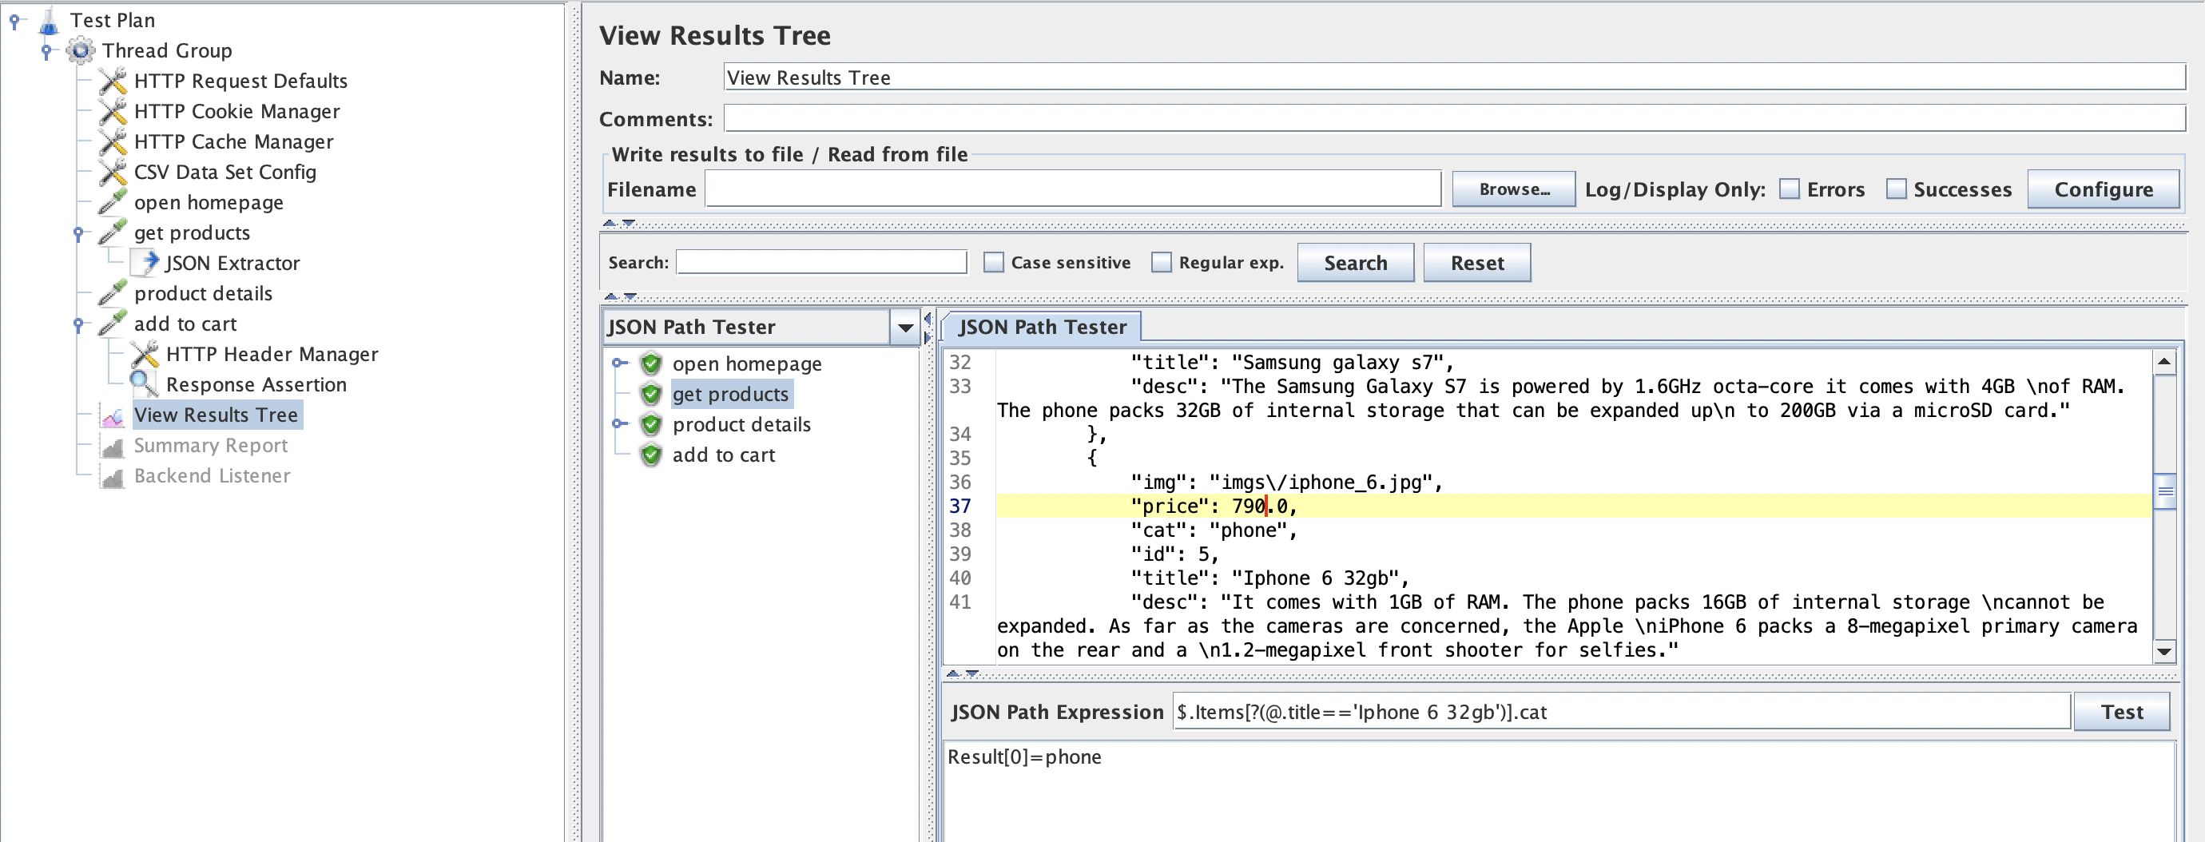Click into the JSON Path Expression field
Image resolution: width=2205 pixels, height=842 pixels.
tap(1620, 712)
